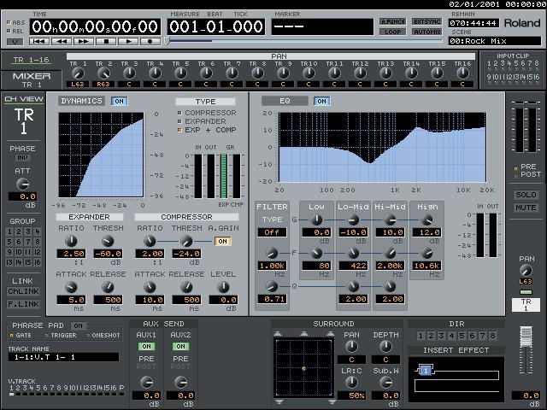Click the Compressor Ratio knob
The height and width of the screenshot is (410, 547).
click(x=150, y=242)
